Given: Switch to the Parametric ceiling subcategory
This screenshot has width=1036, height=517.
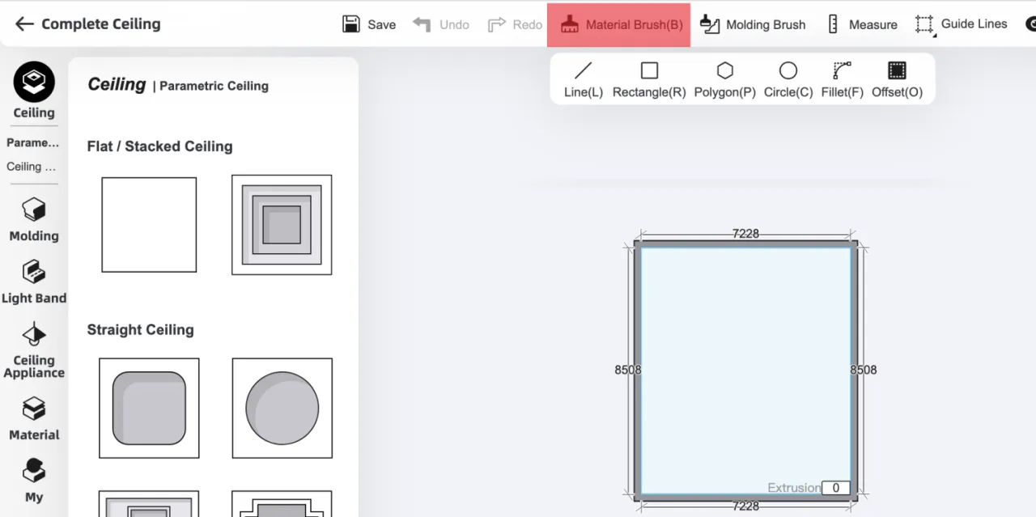Looking at the screenshot, I should (33, 142).
